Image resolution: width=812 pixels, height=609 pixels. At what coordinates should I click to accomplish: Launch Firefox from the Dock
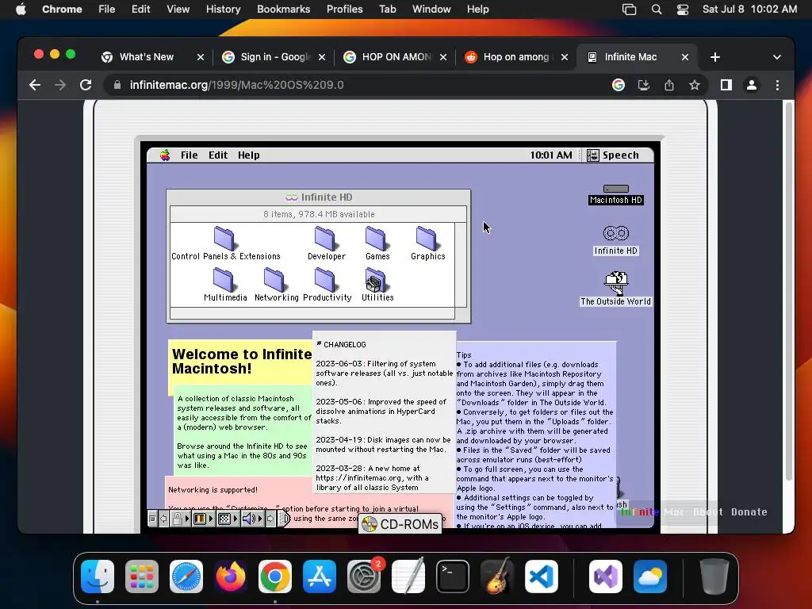(231, 576)
